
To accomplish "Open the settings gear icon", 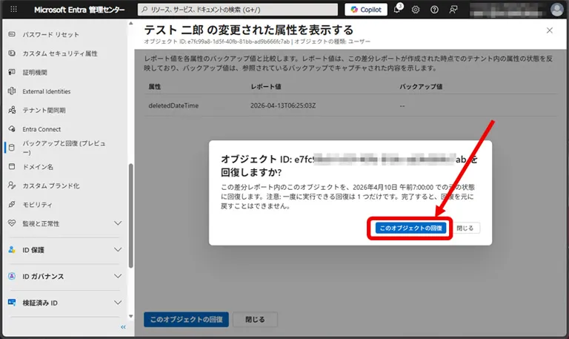I will point(416,10).
